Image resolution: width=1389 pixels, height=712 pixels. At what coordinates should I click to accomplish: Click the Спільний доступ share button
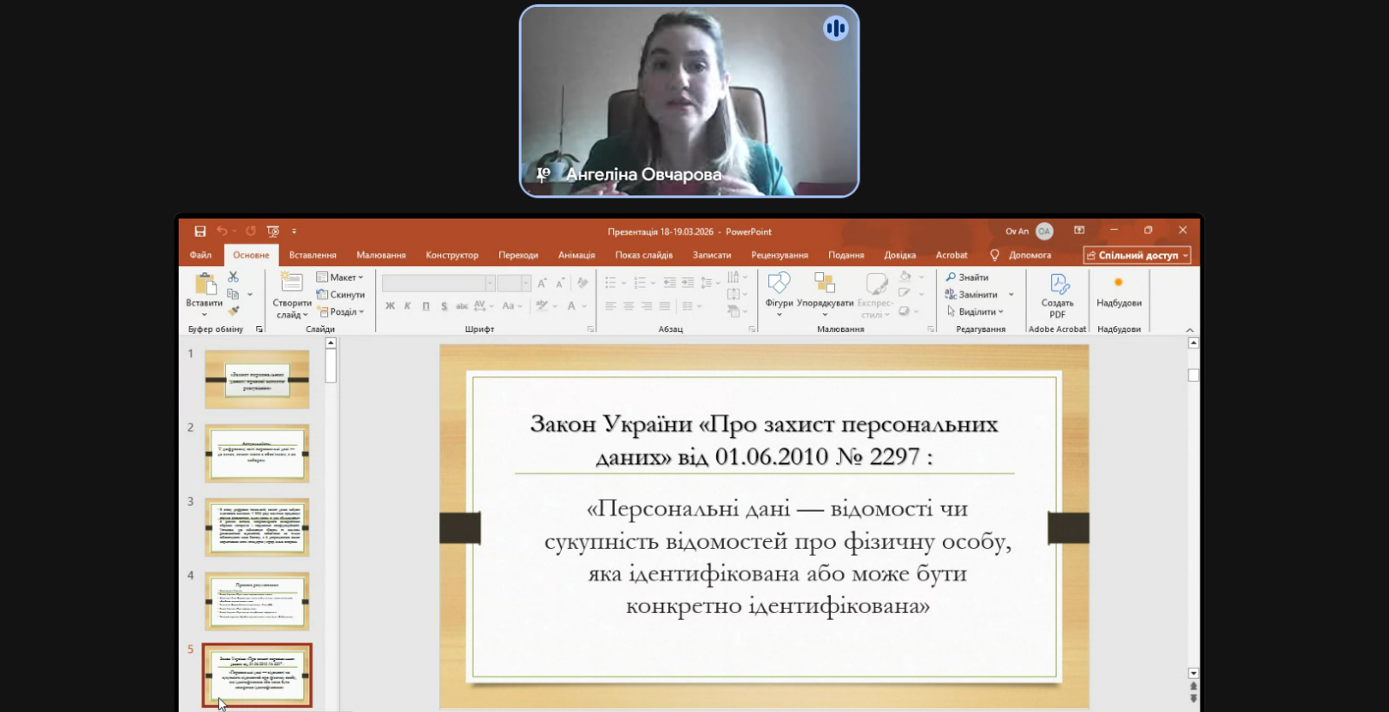click(1137, 255)
